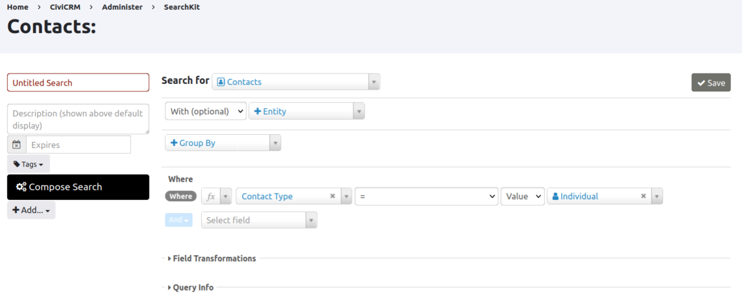The image size is (742, 297).
Task: Remove Contact Type field with x icon
Action: pyautogui.click(x=333, y=196)
